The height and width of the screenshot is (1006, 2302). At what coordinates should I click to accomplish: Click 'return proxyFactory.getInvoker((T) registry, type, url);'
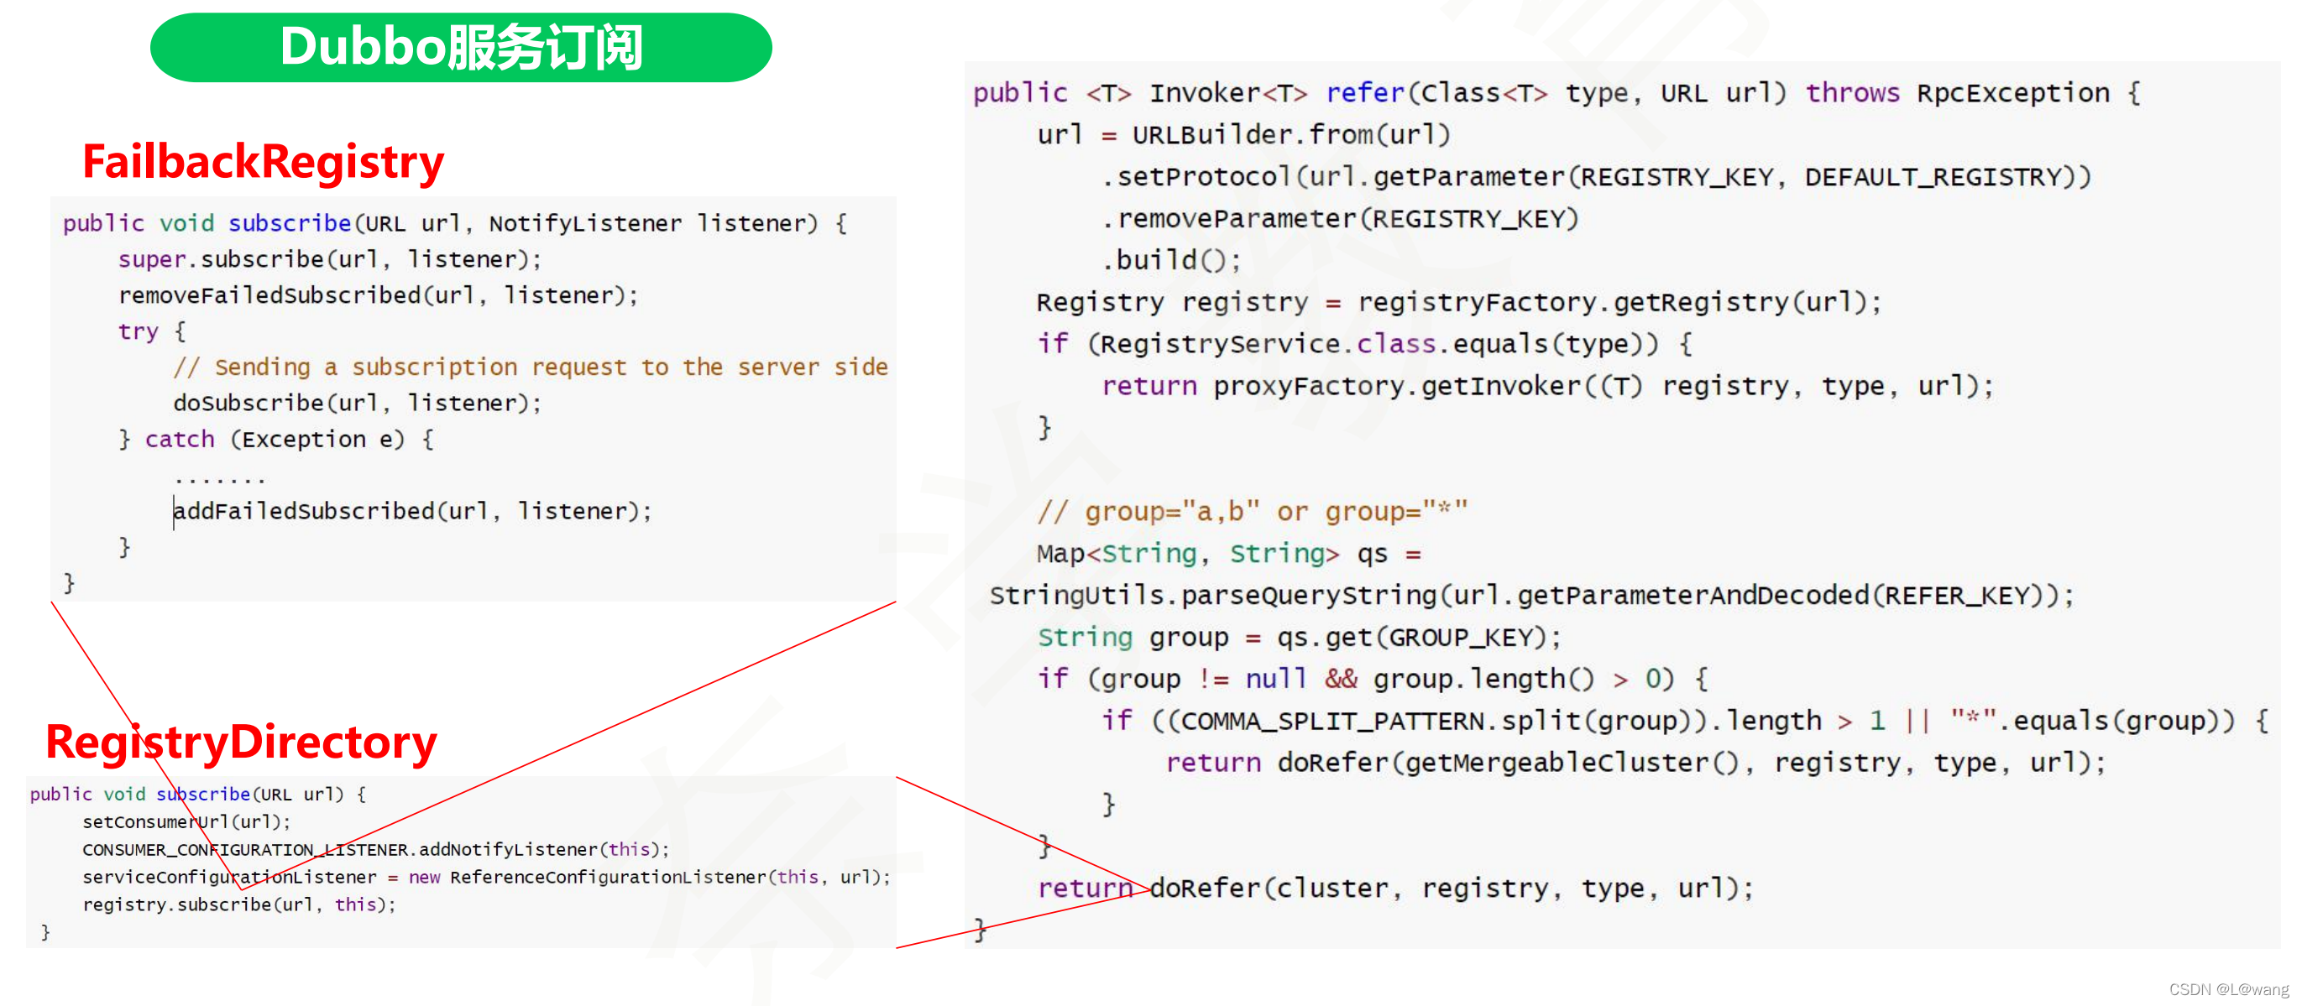[1547, 386]
